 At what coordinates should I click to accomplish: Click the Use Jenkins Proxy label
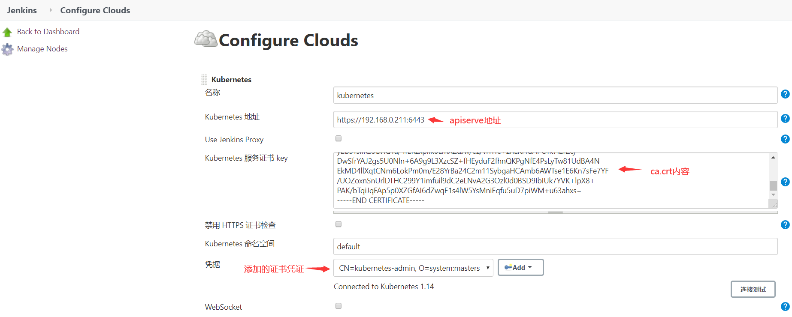(234, 140)
